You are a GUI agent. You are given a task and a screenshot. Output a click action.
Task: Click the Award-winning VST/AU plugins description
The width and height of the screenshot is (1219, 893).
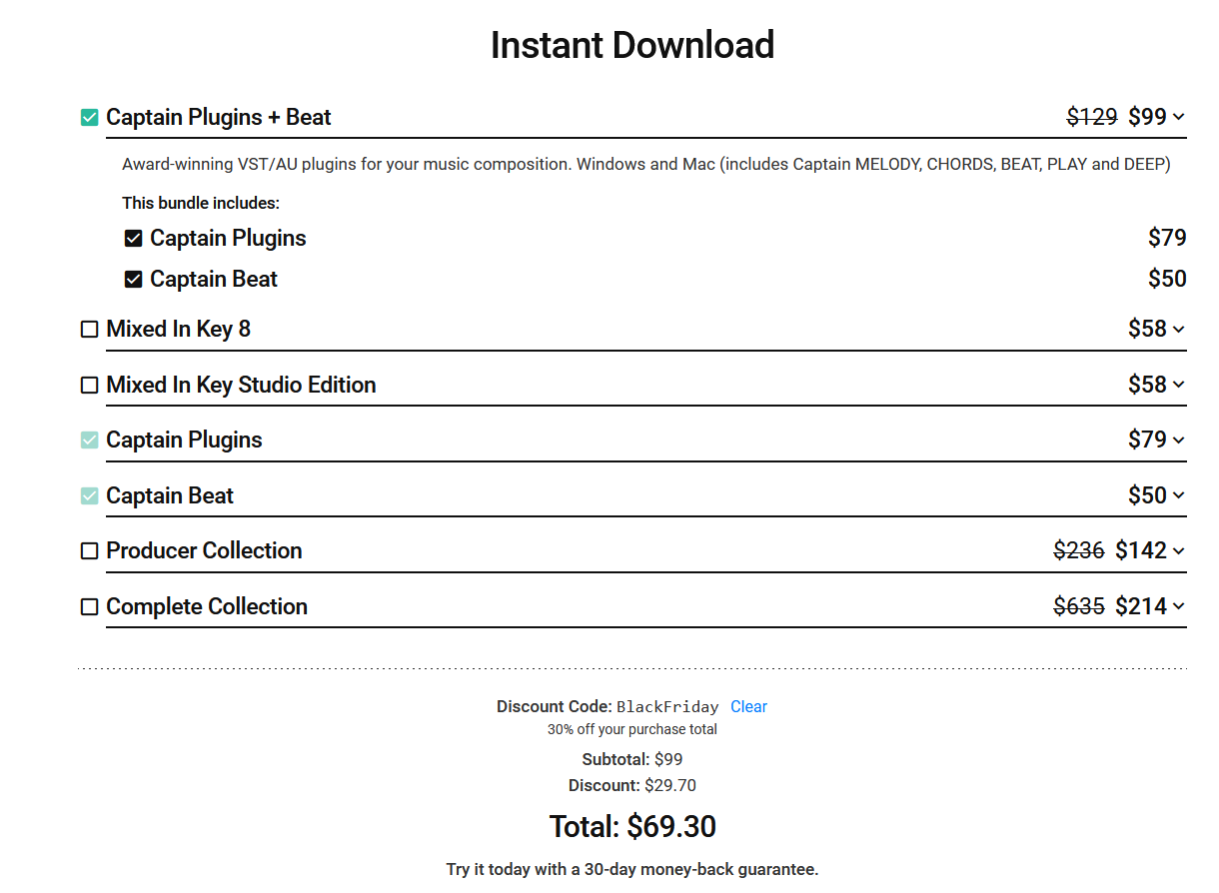click(646, 164)
